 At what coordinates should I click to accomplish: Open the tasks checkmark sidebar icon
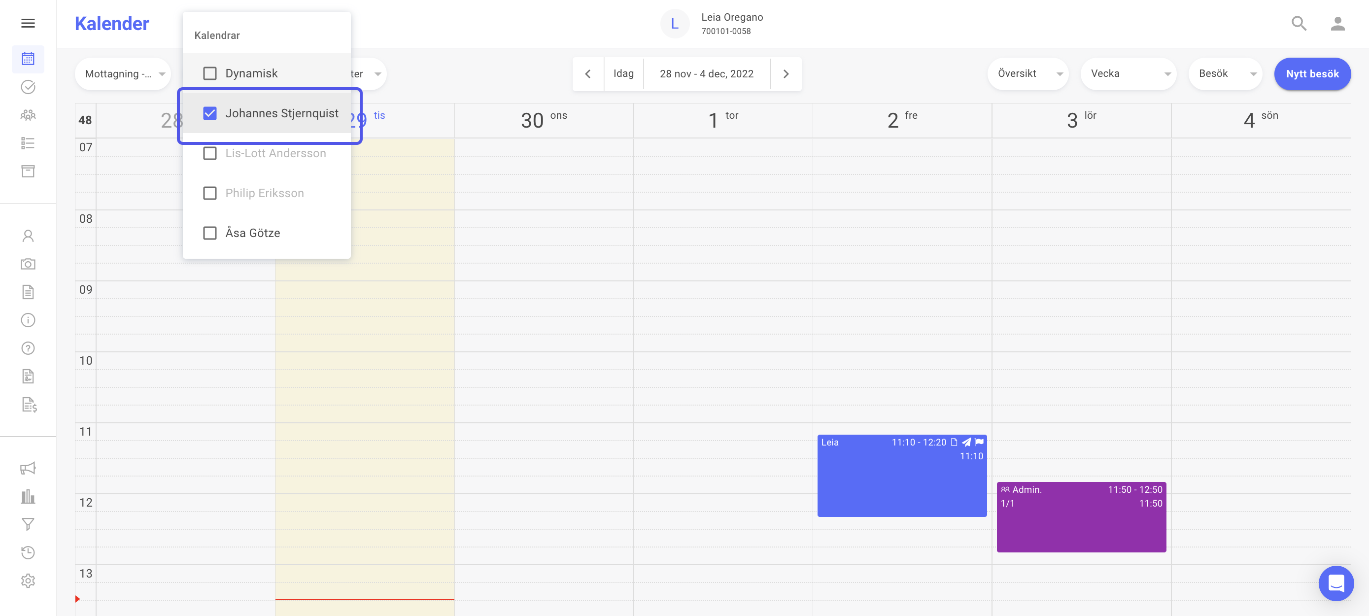click(28, 87)
